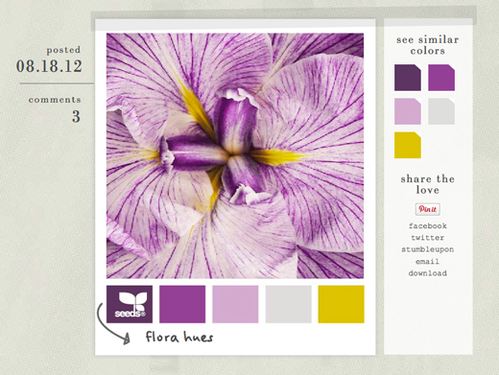Open the facebook share link
The image size is (499, 375).
click(x=428, y=225)
